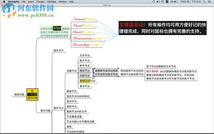Select the 悬浮节点 node
The height and width of the screenshot is (134, 214).
[x=85, y=86]
